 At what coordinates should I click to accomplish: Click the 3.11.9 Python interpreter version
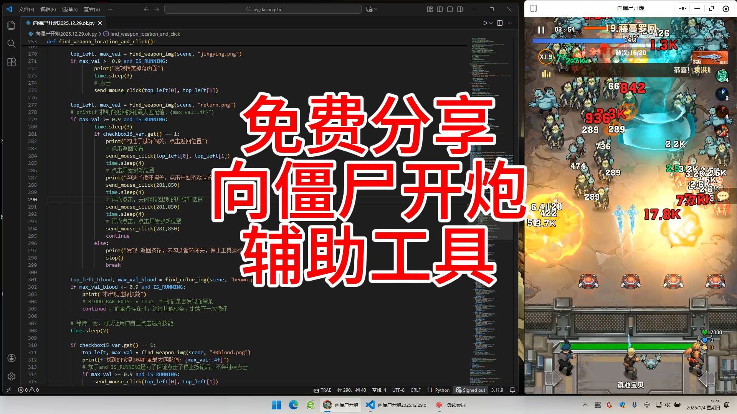[x=497, y=390]
